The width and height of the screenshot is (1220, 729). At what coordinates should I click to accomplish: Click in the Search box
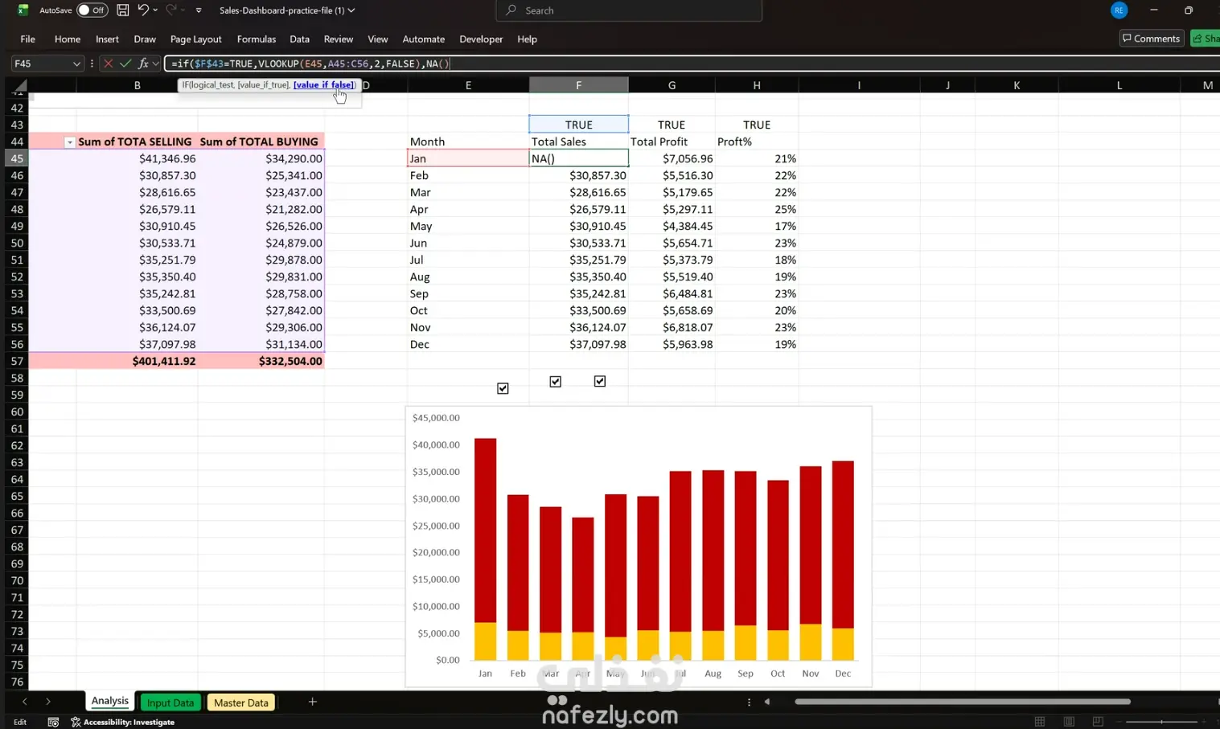click(x=629, y=10)
